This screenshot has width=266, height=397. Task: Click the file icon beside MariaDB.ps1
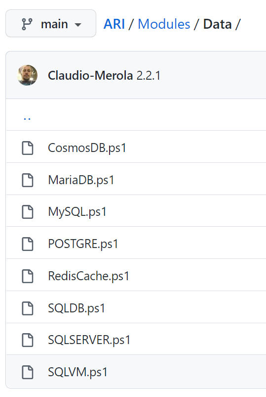click(28, 180)
